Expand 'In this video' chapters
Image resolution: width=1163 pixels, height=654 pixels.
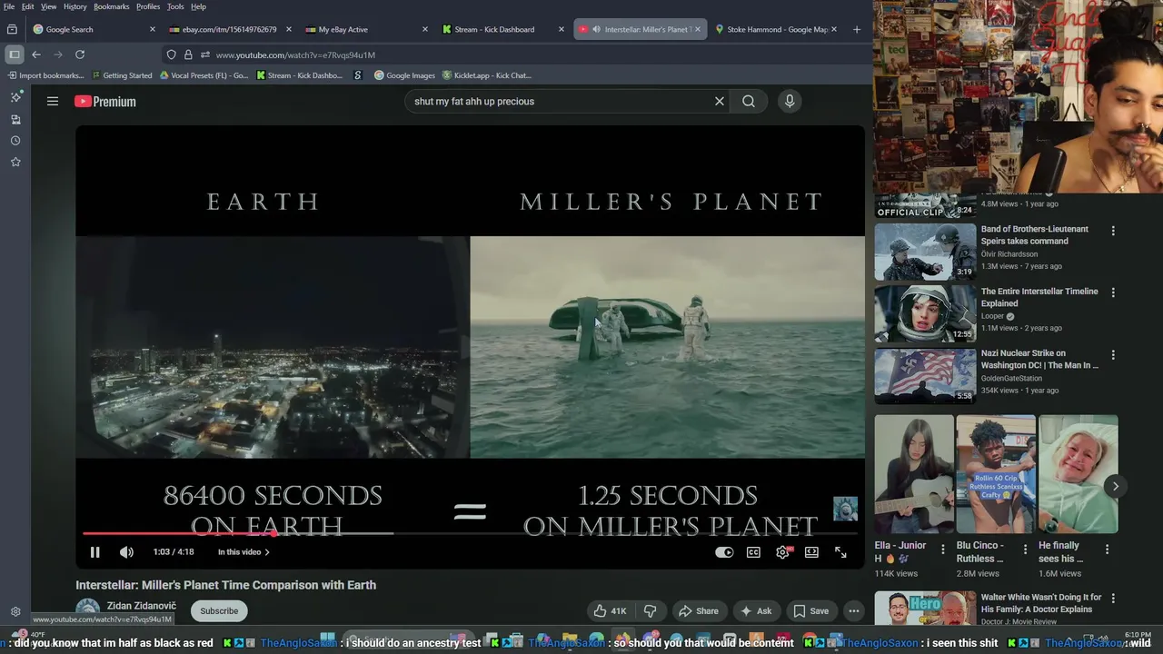244,552
